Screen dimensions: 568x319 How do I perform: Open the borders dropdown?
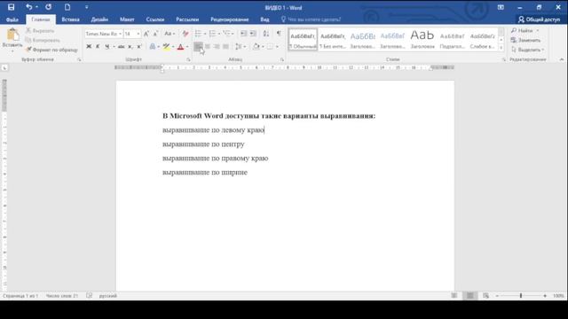click(277, 47)
